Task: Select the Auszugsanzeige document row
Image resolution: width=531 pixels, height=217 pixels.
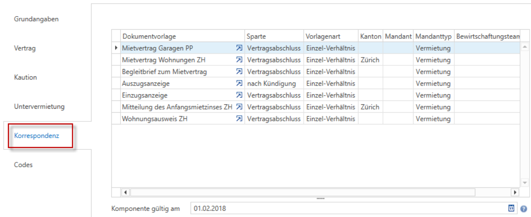Action: (315, 83)
